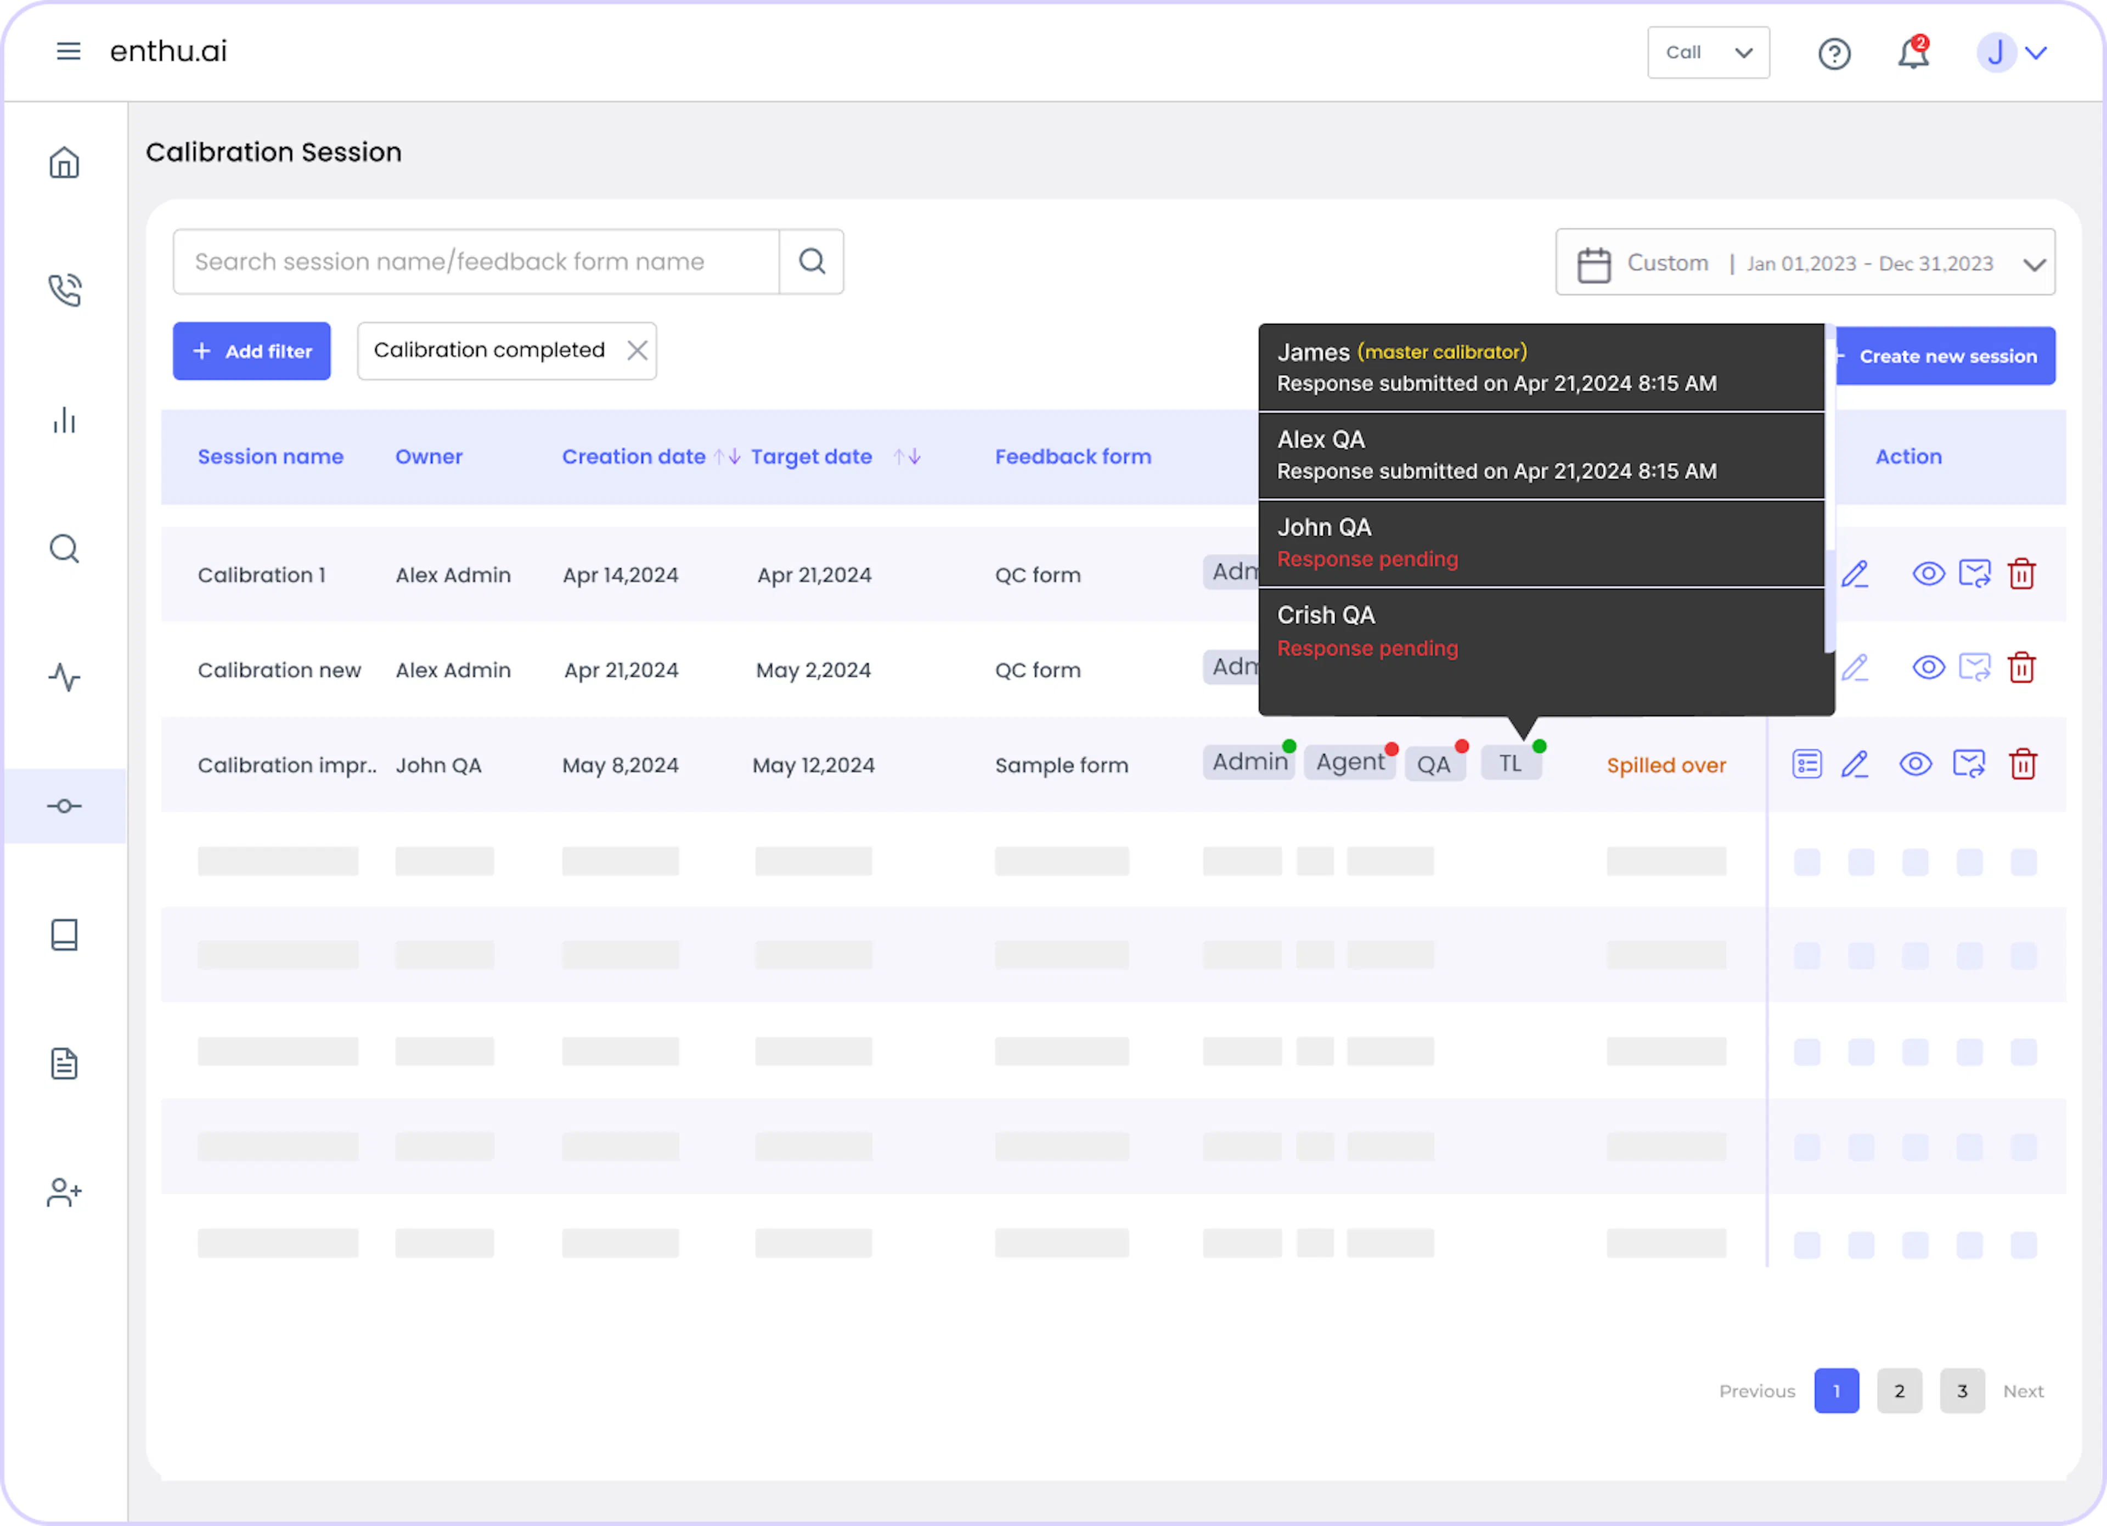Click Next page link
The image size is (2107, 1526).
(x=2023, y=1390)
